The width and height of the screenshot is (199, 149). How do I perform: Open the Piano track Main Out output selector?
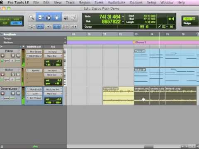53,56
